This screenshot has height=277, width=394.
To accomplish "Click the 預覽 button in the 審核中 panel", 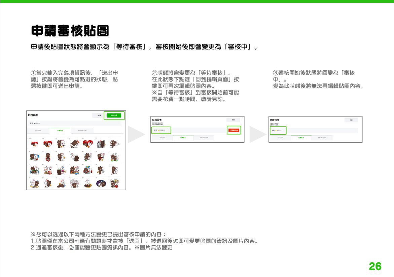I will click(x=351, y=120).
